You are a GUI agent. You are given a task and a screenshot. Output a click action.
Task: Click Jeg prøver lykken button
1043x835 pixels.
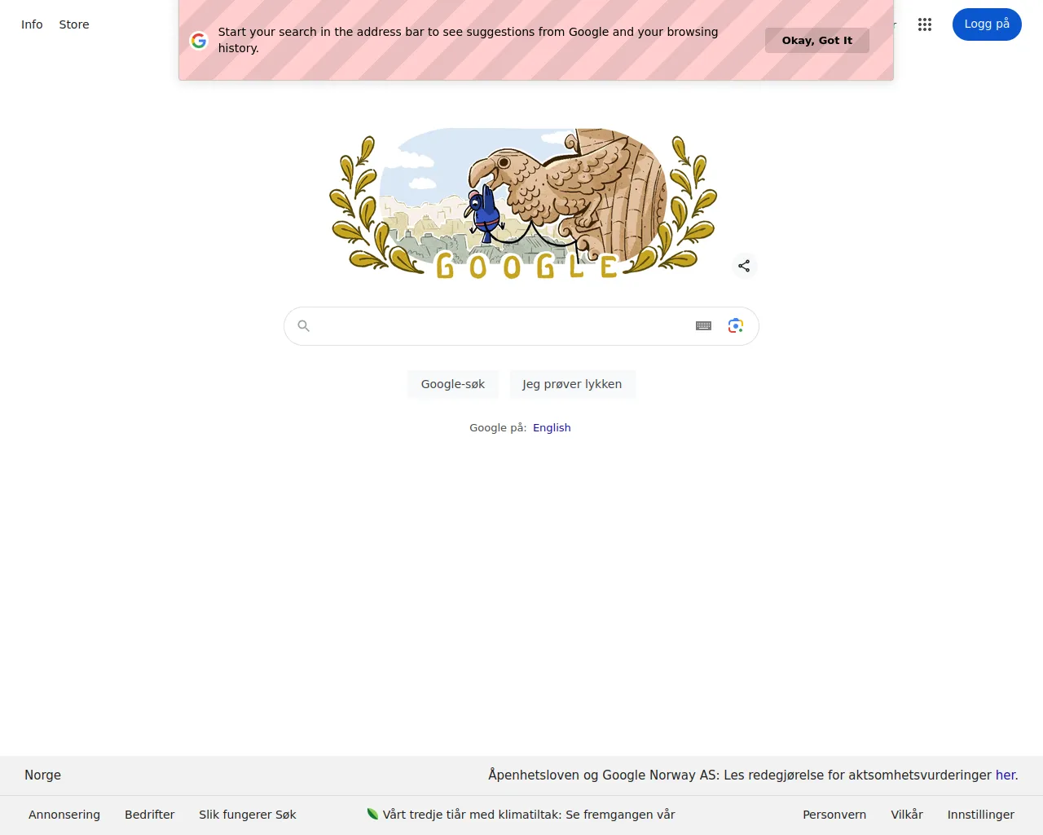click(x=572, y=384)
